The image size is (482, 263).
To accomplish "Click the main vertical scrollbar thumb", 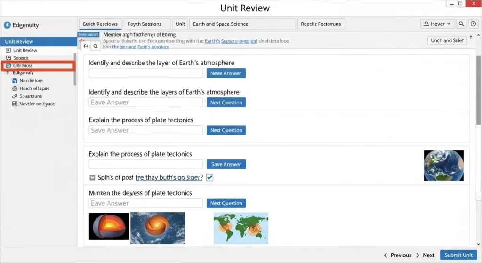I will coord(478,90).
